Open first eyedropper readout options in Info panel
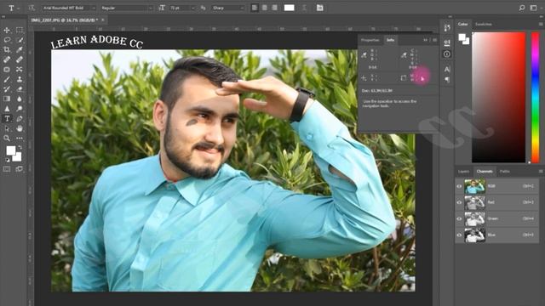The image size is (545, 306). 364,54
